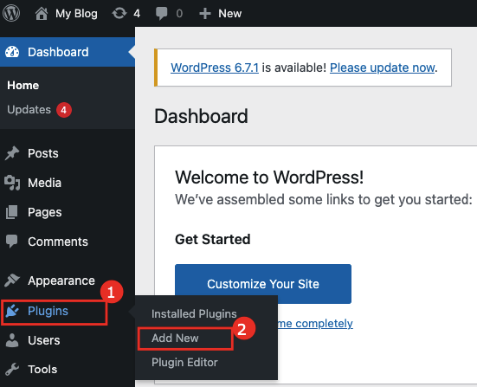Image resolution: width=477 pixels, height=387 pixels.
Task: Open the Pages menu
Action: pyautogui.click(x=45, y=212)
